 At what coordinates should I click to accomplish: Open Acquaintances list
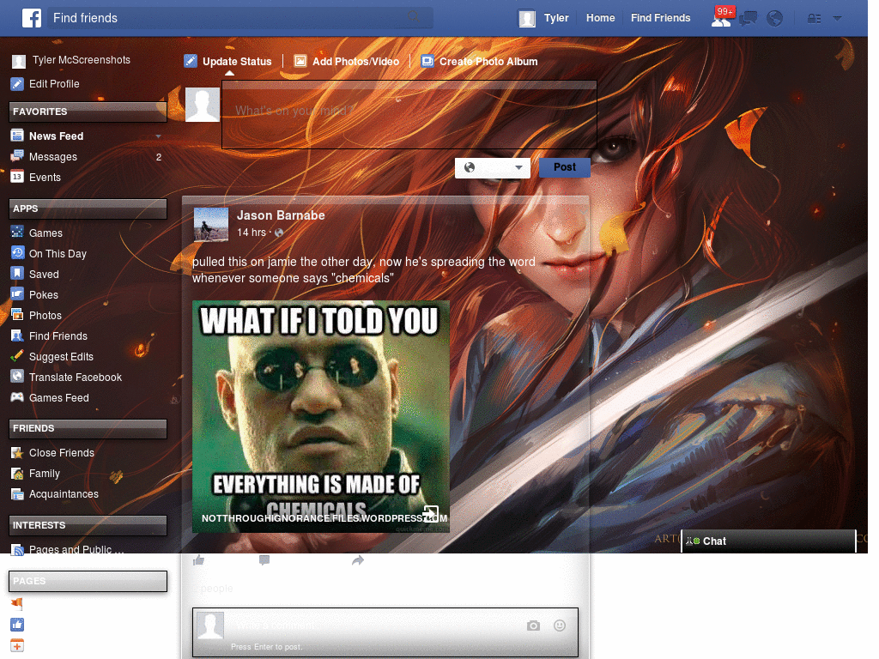click(64, 494)
